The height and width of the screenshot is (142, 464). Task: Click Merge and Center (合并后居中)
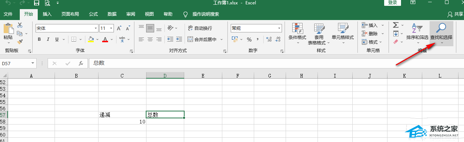(x=202, y=39)
